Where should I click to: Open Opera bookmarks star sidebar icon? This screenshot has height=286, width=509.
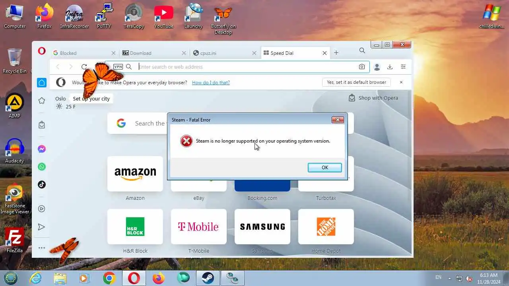coord(42,100)
